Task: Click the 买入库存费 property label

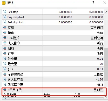Action: 15,79
